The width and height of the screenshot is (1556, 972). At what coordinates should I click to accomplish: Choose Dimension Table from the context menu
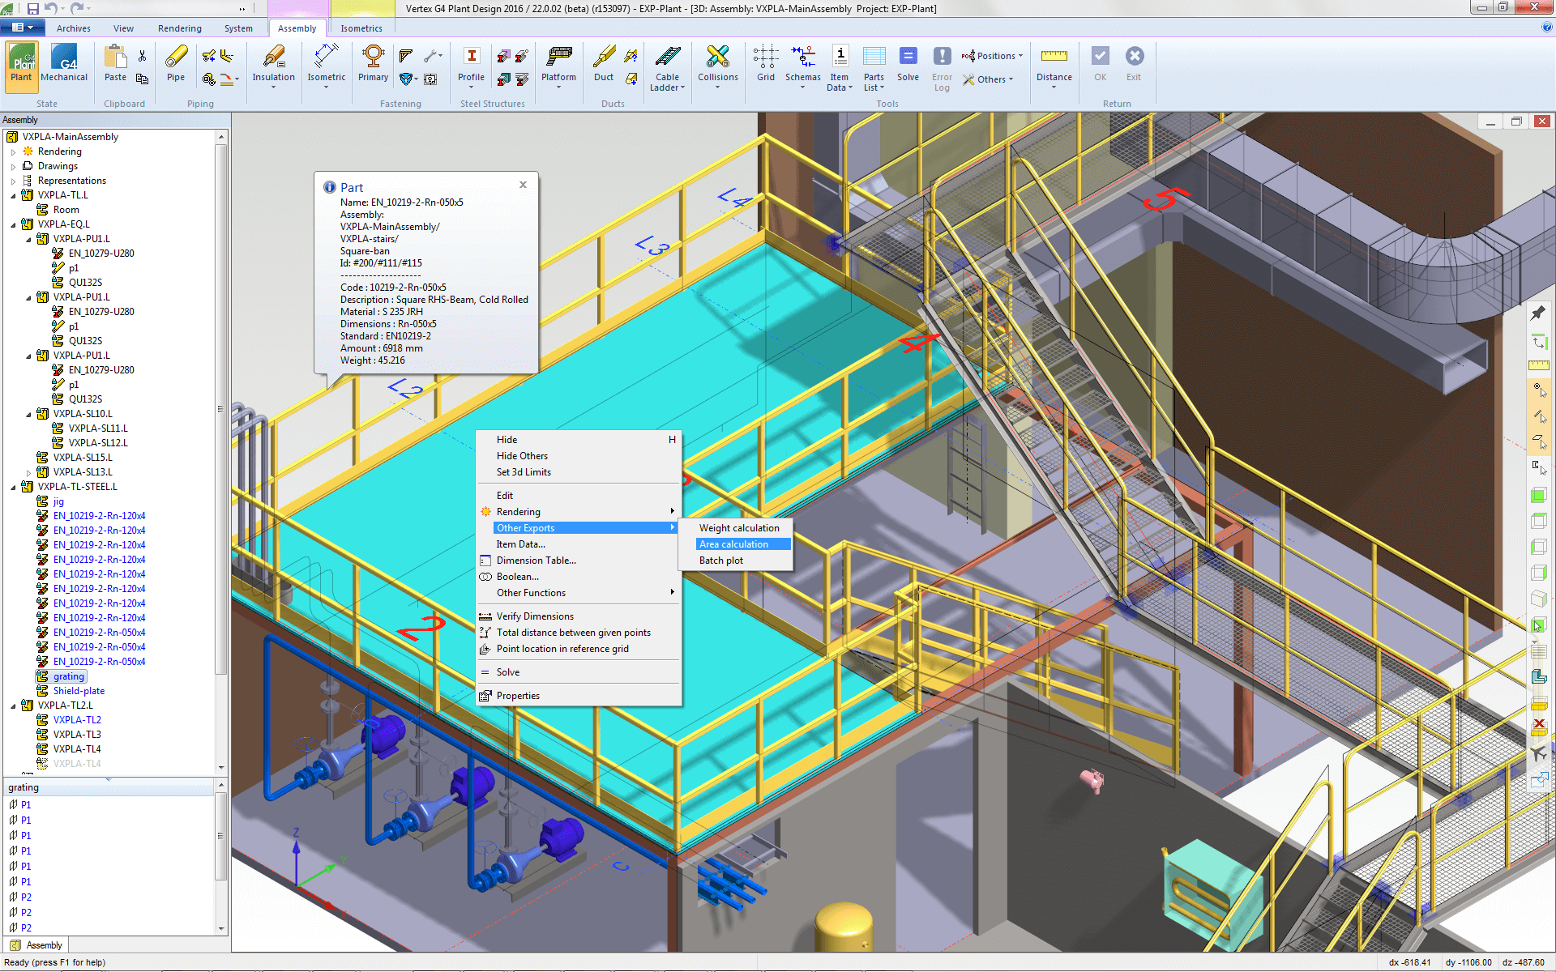pos(536,560)
